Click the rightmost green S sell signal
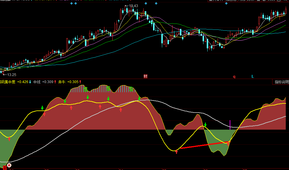 pyautogui.click(x=131, y=89)
